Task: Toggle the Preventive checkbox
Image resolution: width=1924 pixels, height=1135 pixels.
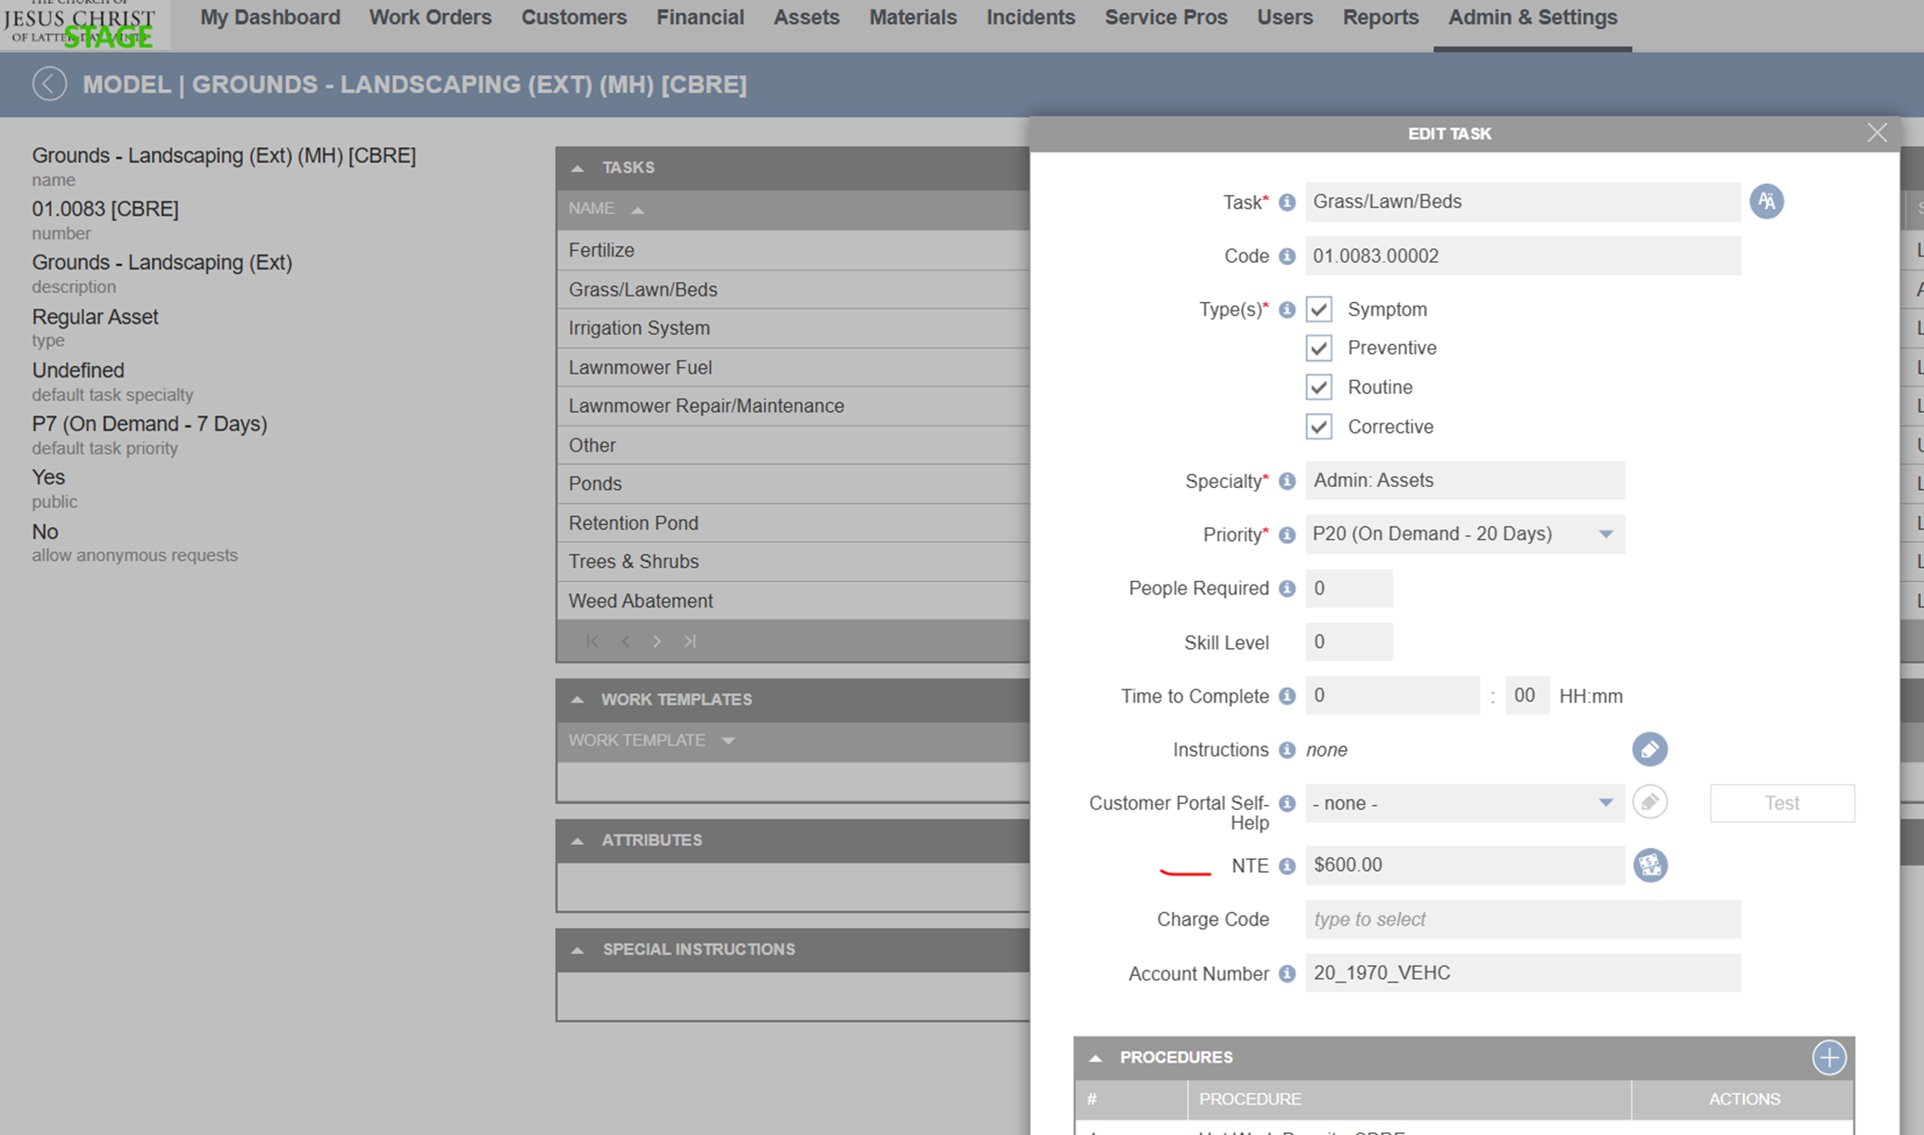Action: [1318, 349]
